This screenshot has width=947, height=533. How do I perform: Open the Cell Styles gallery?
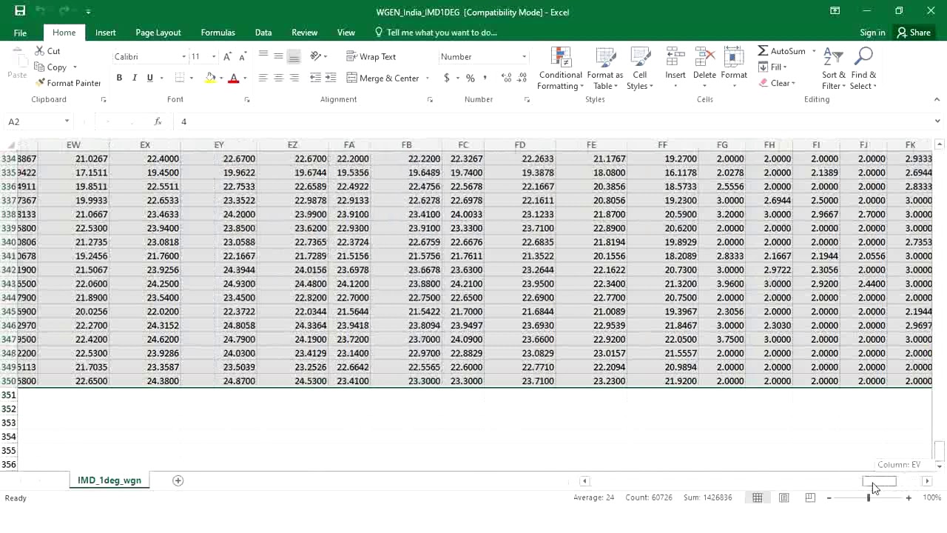639,69
